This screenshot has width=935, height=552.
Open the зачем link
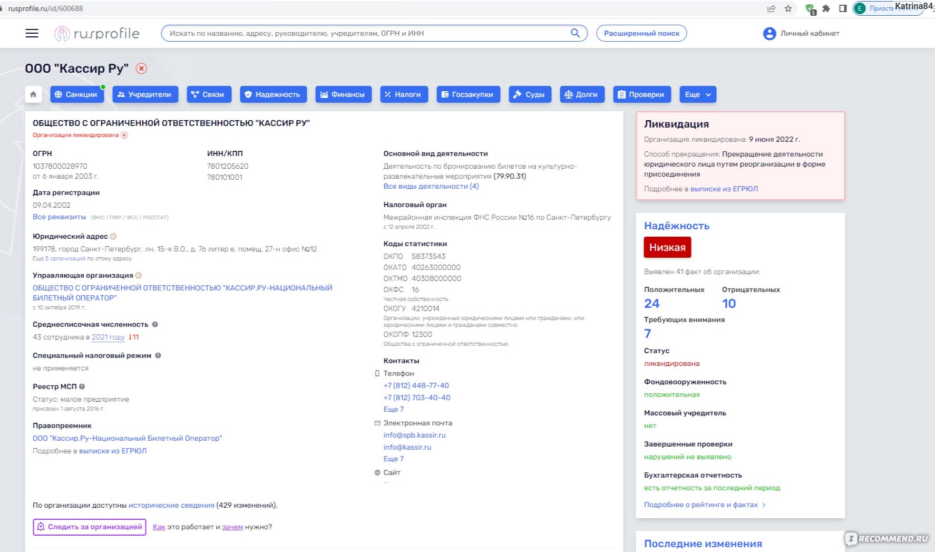click(x=232, y=527)
